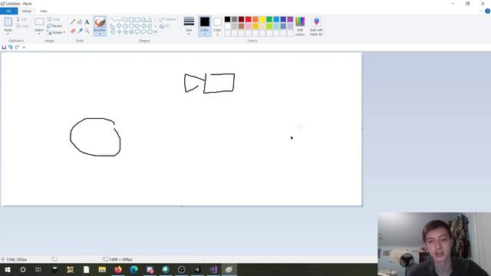Open Customize Quick Access Toolbar arrow
491x276 pixels.
click(x=24, y=48)
